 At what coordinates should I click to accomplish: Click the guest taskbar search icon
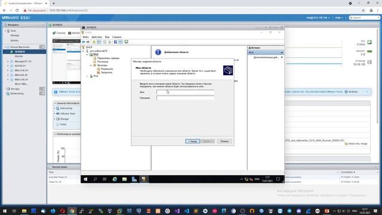(x=95, y=179)
